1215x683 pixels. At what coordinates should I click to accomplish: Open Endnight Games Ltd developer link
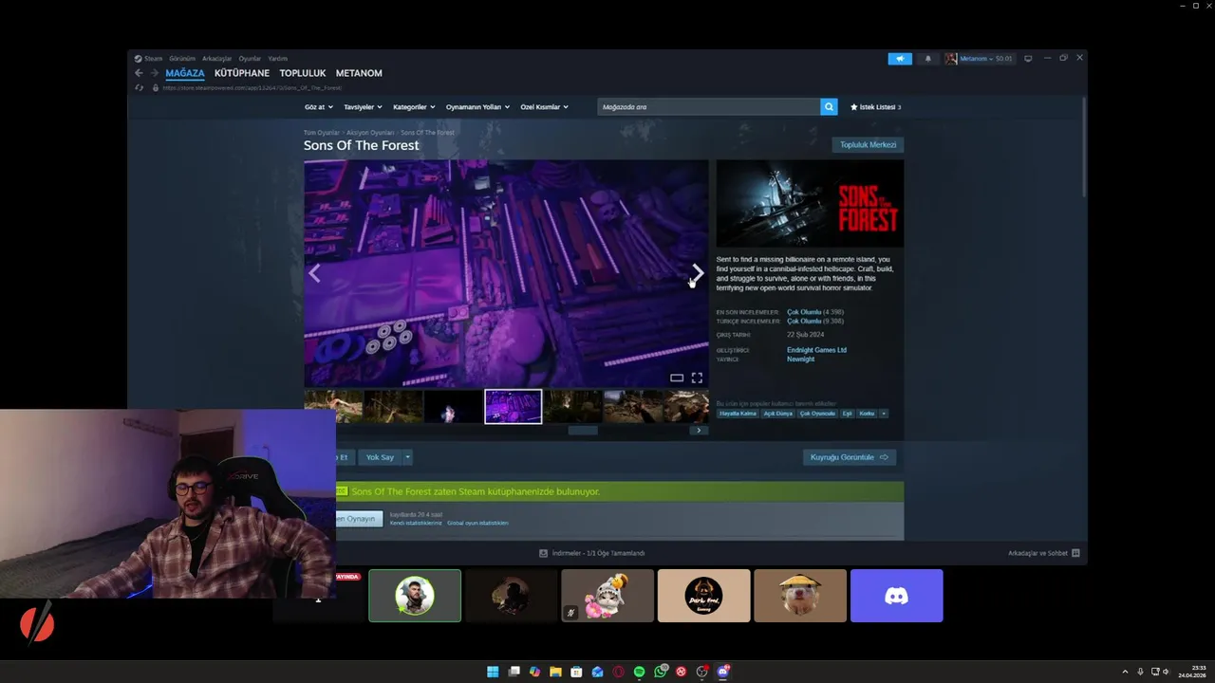click(816, 350)
